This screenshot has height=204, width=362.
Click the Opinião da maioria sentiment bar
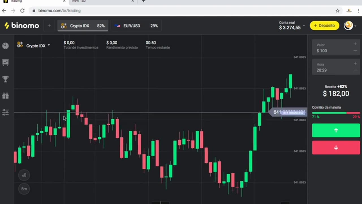(336, 113)
